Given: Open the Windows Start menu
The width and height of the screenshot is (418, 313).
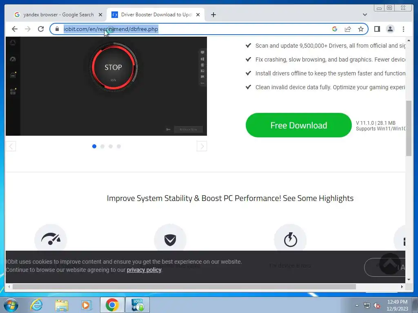Looking at the screenshot, I should point(11,305).
